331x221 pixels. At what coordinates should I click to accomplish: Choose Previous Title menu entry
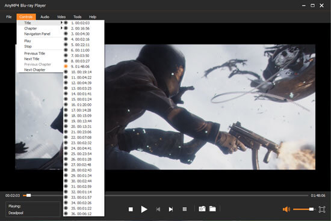tap(35, 53)
